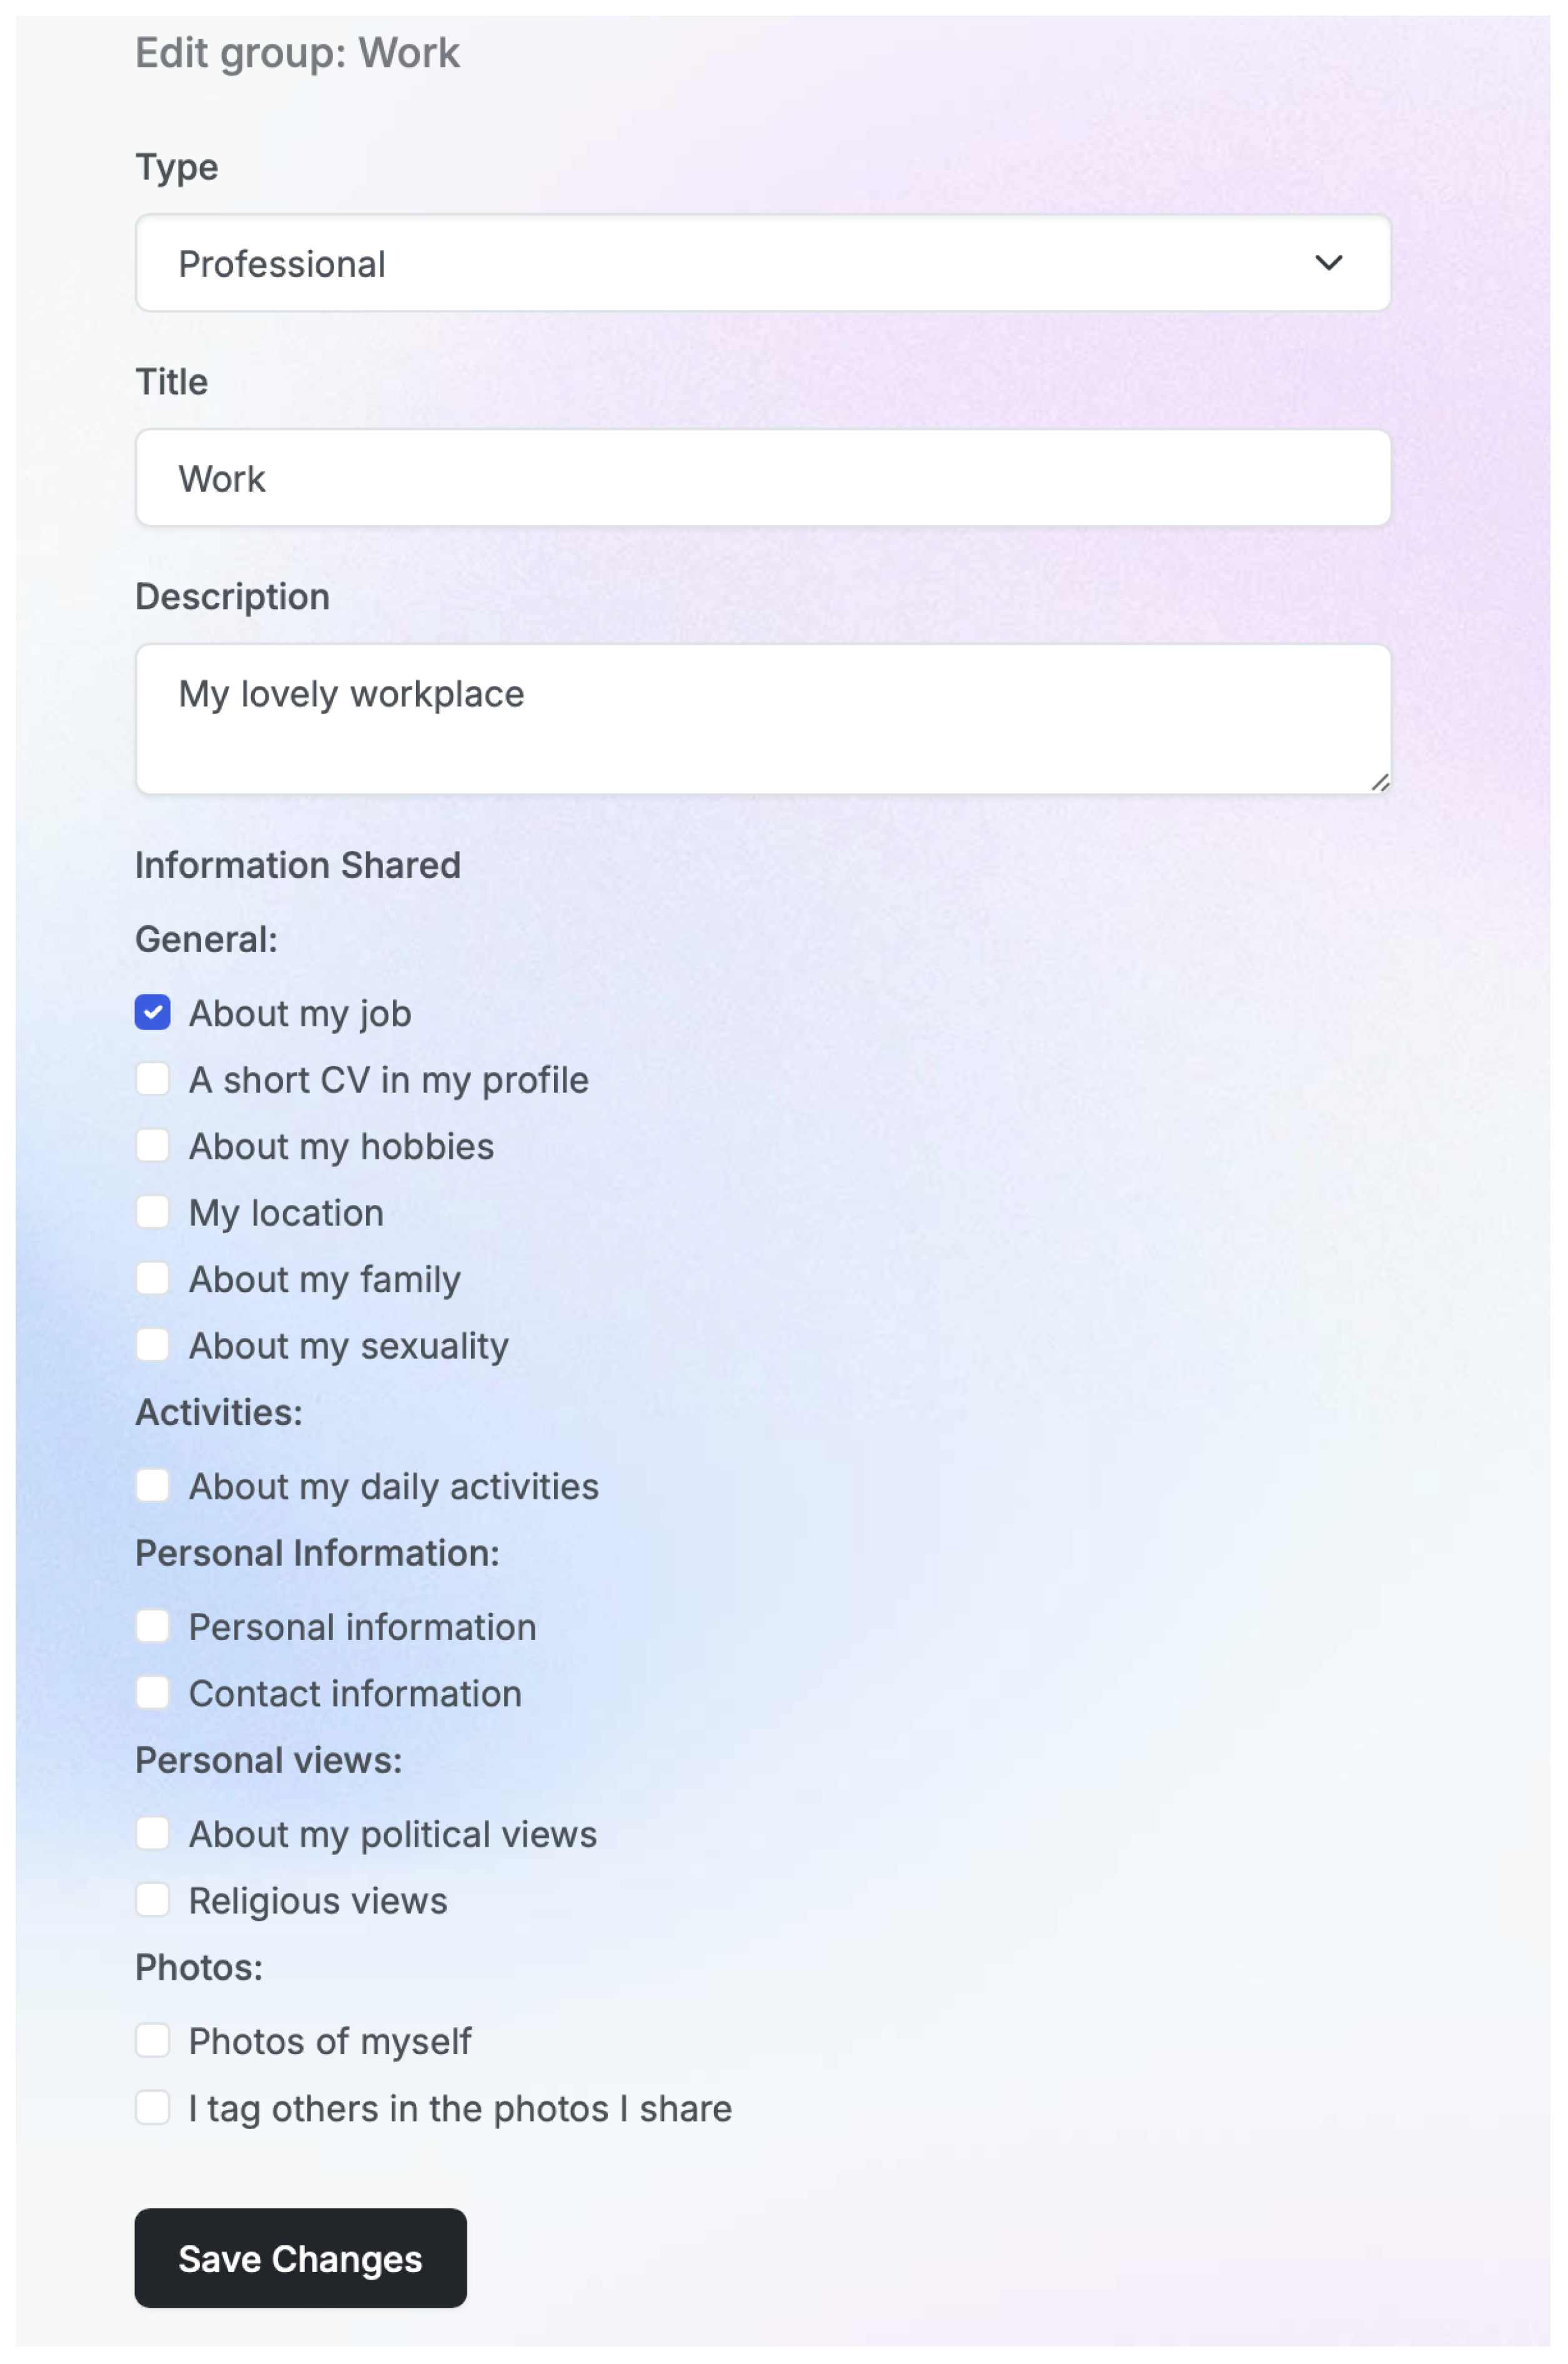Select the Personal information checkbox
Viewport: 1568px width, 2364px height.
click(153, 1626)
